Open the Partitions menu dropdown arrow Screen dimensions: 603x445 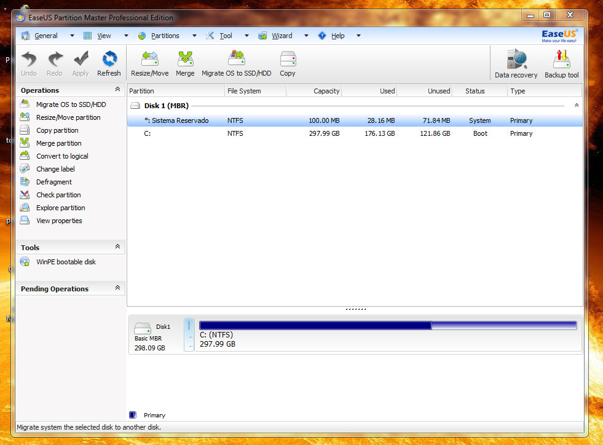[x=195, y=36]
